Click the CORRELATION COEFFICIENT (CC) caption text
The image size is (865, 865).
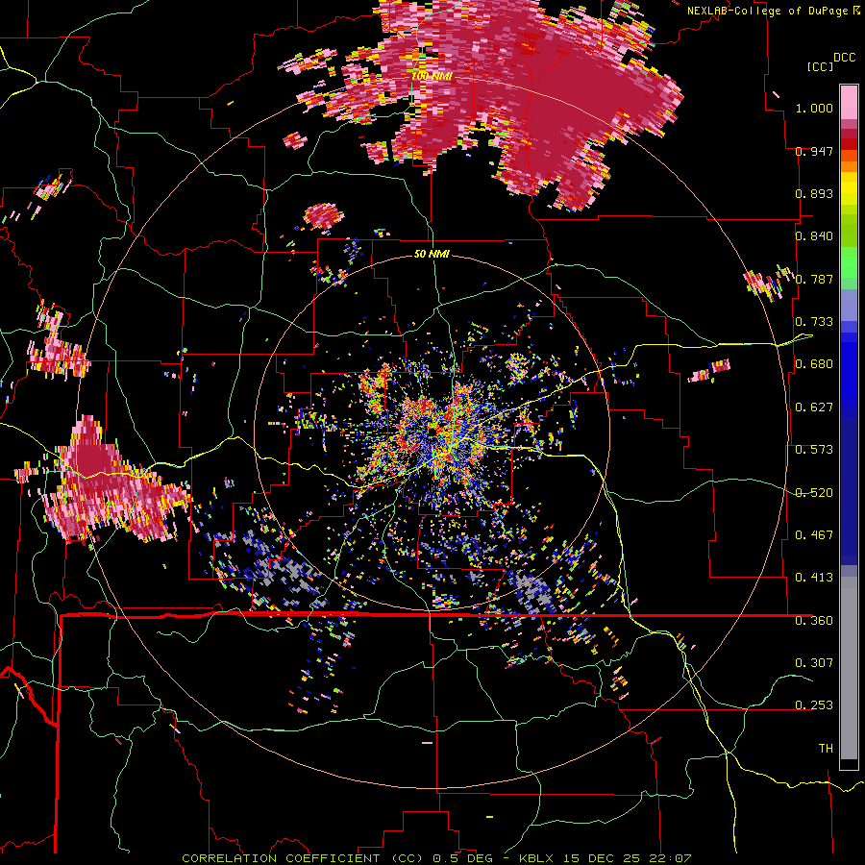coord(303,858)
